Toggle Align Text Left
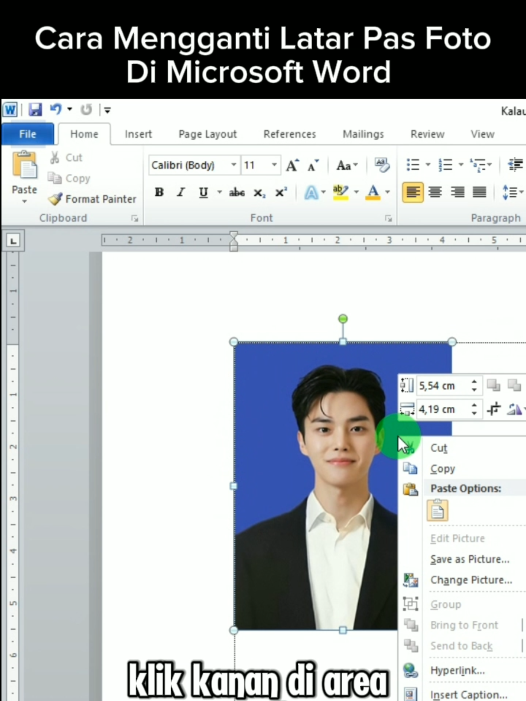526x701 pixels. tap(413, 192)
